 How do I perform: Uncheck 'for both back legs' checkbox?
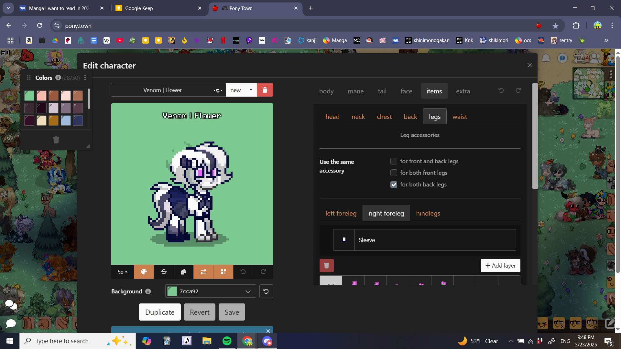(394, 185)
